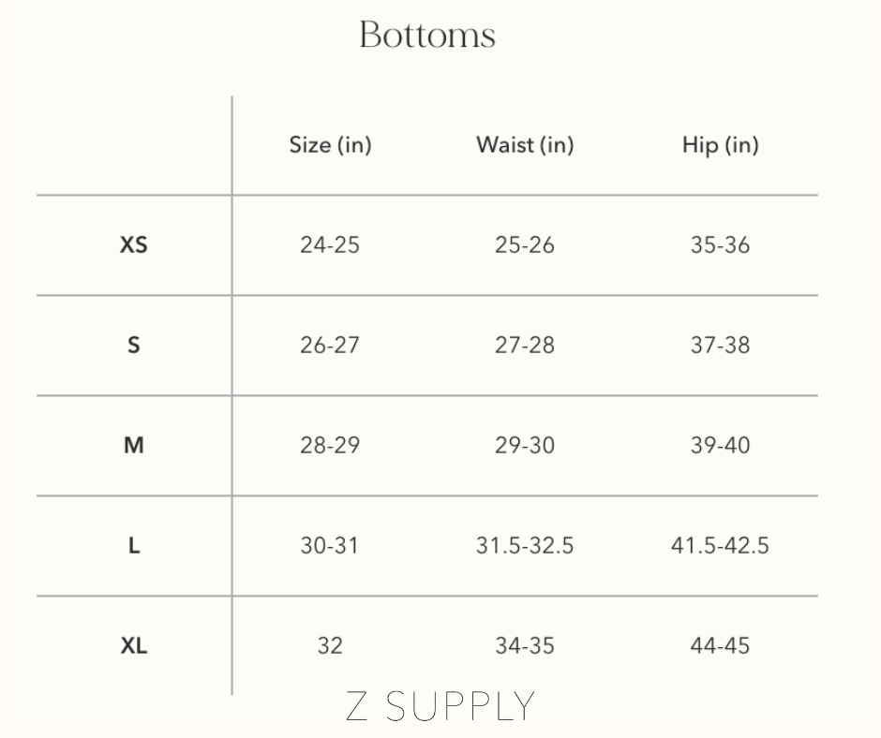
Task: Select the Hip (in) column header
Action: [x=720, y=145]
